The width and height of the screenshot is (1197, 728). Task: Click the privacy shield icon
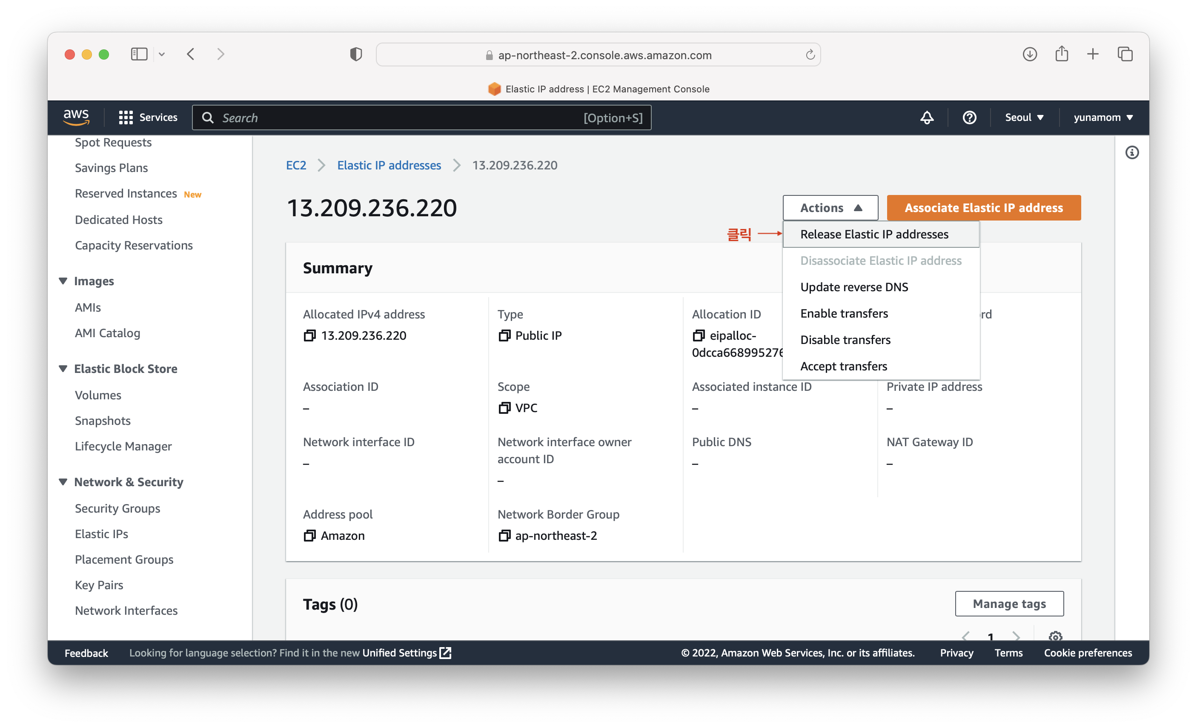(355, 54)
